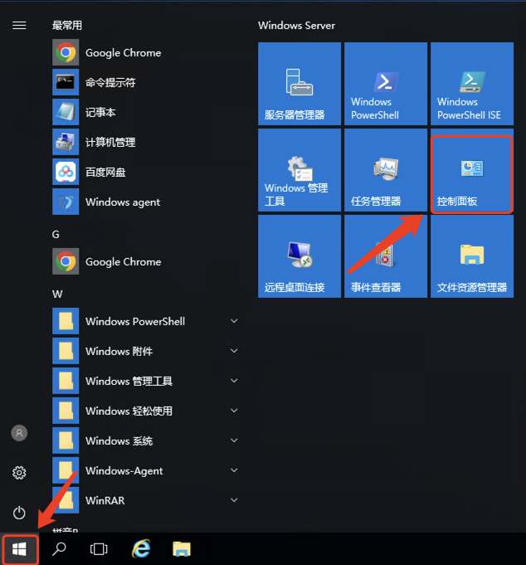Open Google Chrome under the G section

click(146, 261)
